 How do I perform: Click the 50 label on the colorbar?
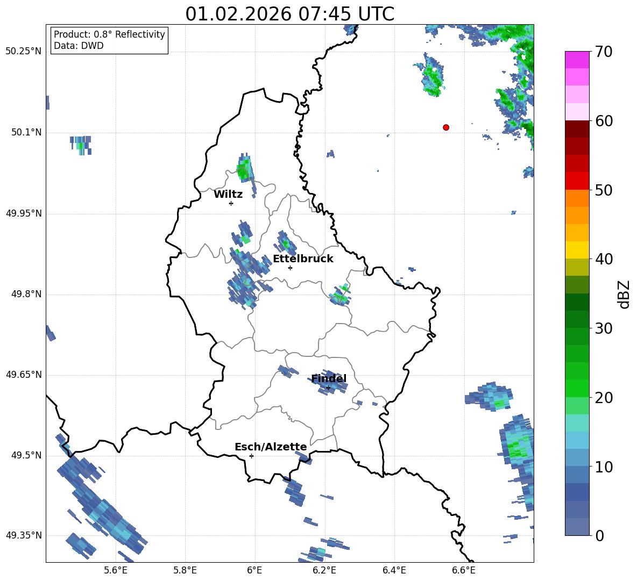[604, 190]
